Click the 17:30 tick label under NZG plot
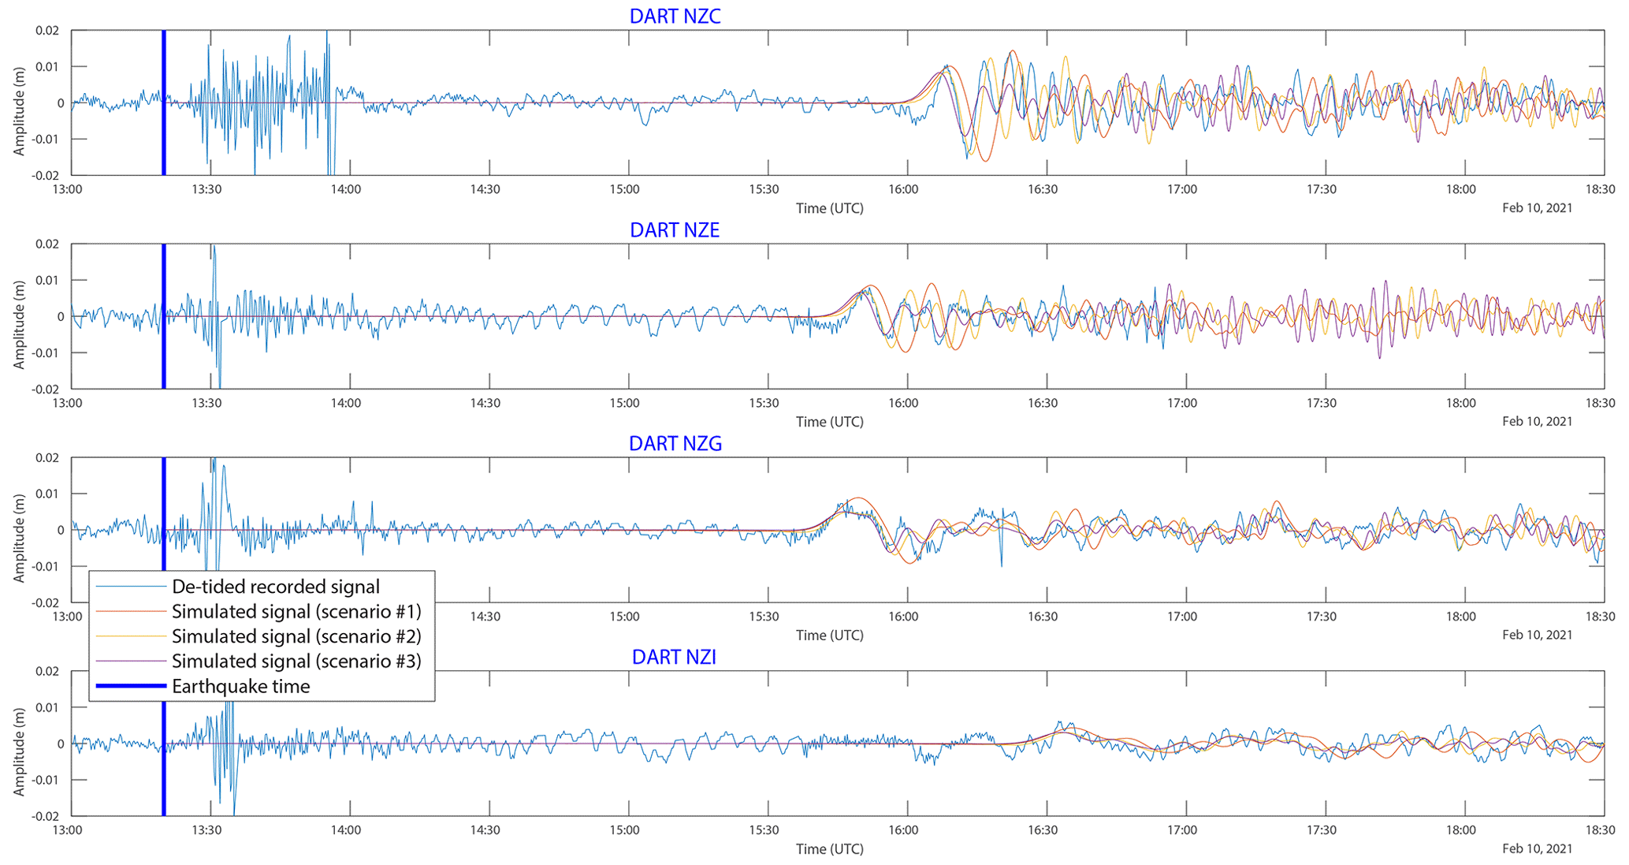1629x865 pixels. click(x=1322, y=617)
